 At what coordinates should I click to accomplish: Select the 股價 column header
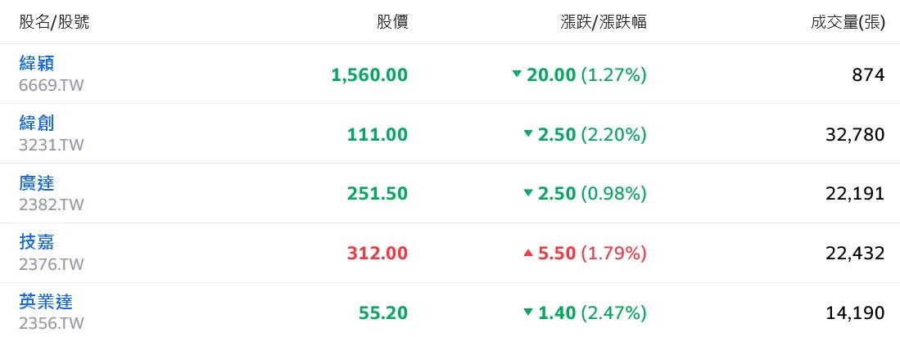(392, 22)
